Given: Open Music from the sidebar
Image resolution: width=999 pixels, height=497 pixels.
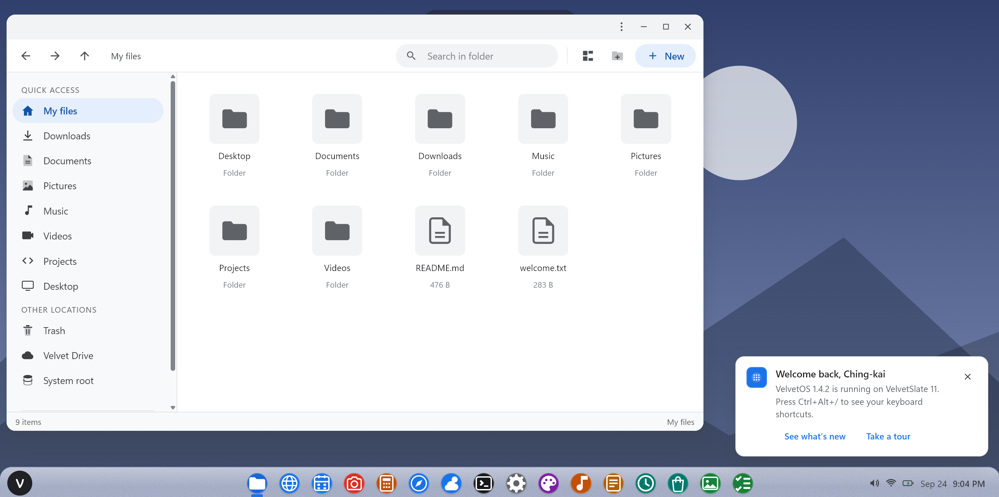Looking at the screenshot, I should coord(88,211).
